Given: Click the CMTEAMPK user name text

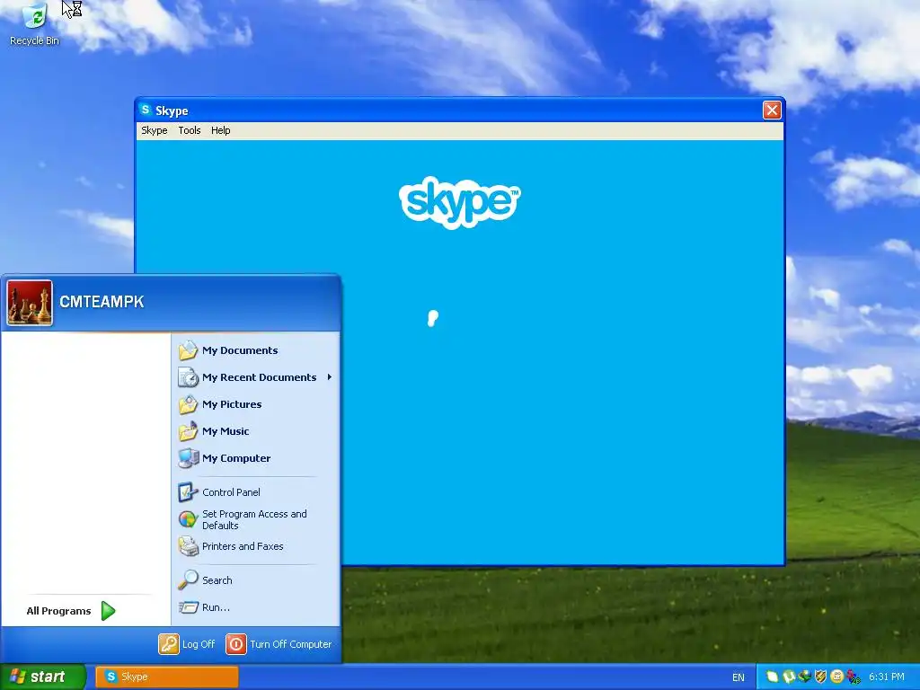Looking at the screenshot, I should click(102, 302).
